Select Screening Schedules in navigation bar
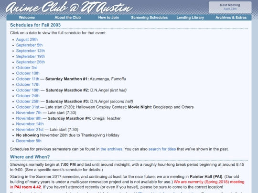258x193 pixels. point(149,18)
